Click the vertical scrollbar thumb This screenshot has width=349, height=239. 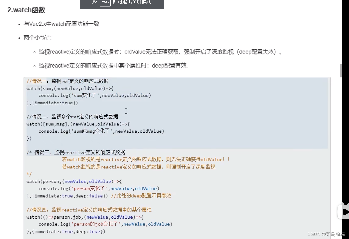click(x=341, y=71)
